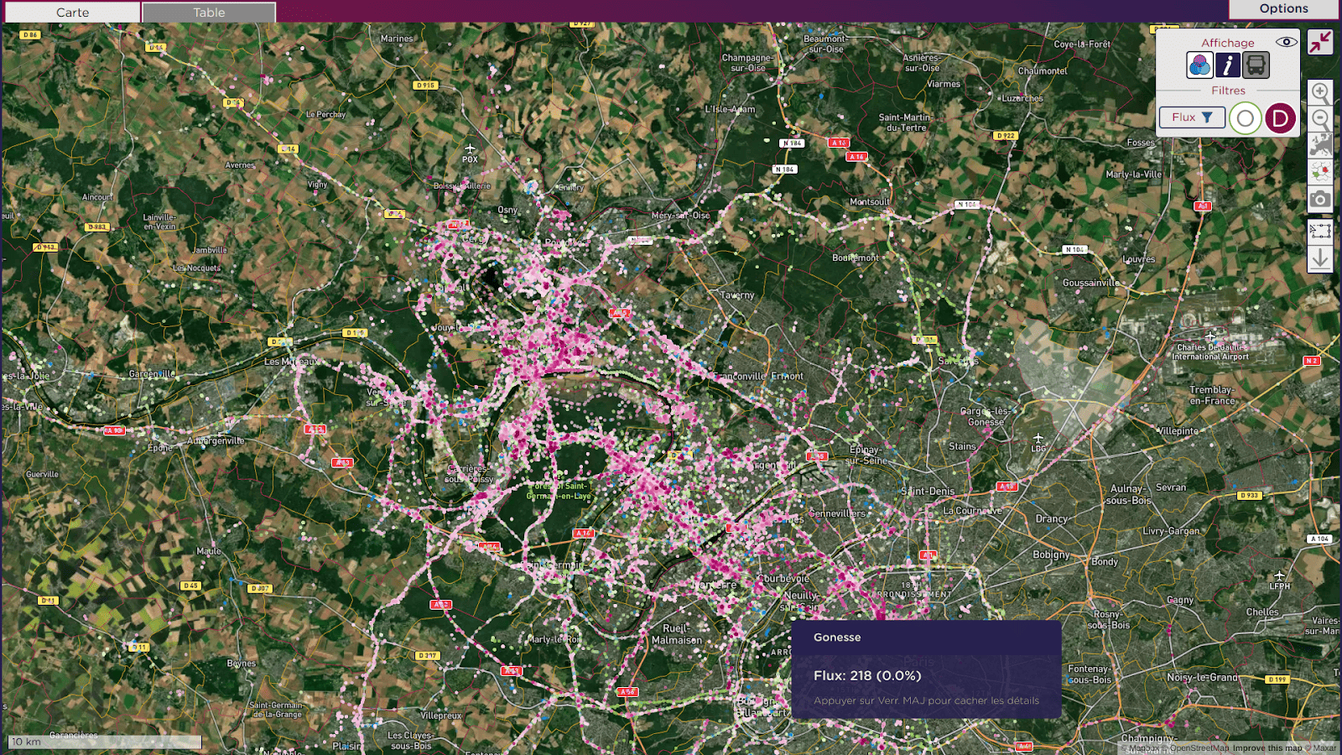Select the polygon selection tool

[x=1321, y=232]
